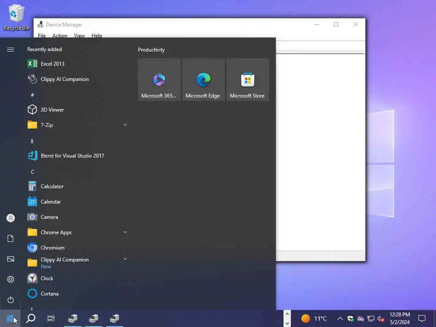This screenshot has width=436, height=327.
Task: Open the Recycle Bin desktop icon
Action: pos(17,17)
